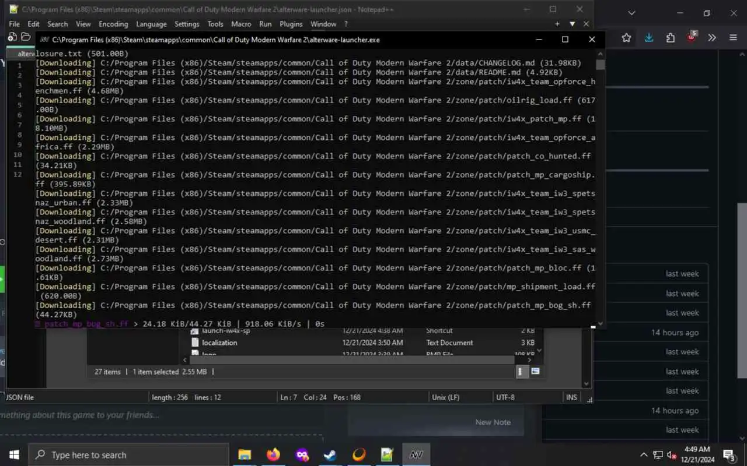Click the "Unix (LF)" status bar entry
The width and height of the screenshot is (747, 466).
tap(445, 397)
